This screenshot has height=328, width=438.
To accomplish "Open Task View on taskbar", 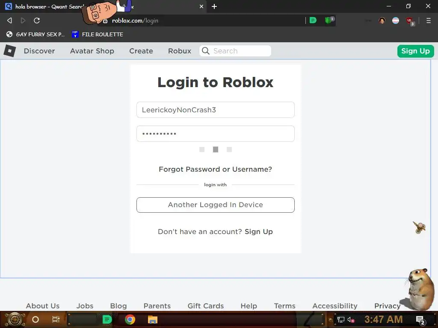I will (56, 319).
